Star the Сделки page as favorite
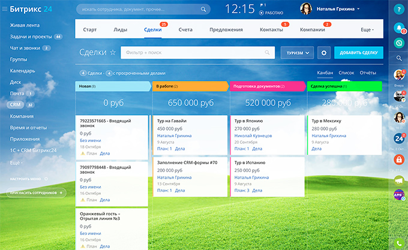 click(113, 53)
